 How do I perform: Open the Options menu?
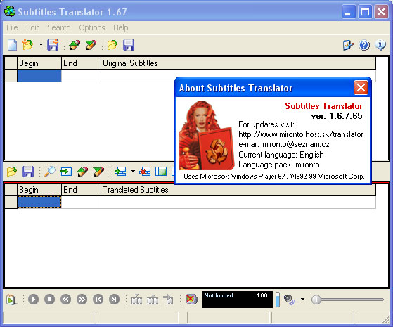point(92,27)
